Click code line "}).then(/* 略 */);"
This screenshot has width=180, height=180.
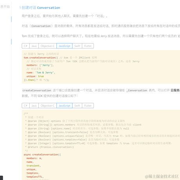coord(36,80)
